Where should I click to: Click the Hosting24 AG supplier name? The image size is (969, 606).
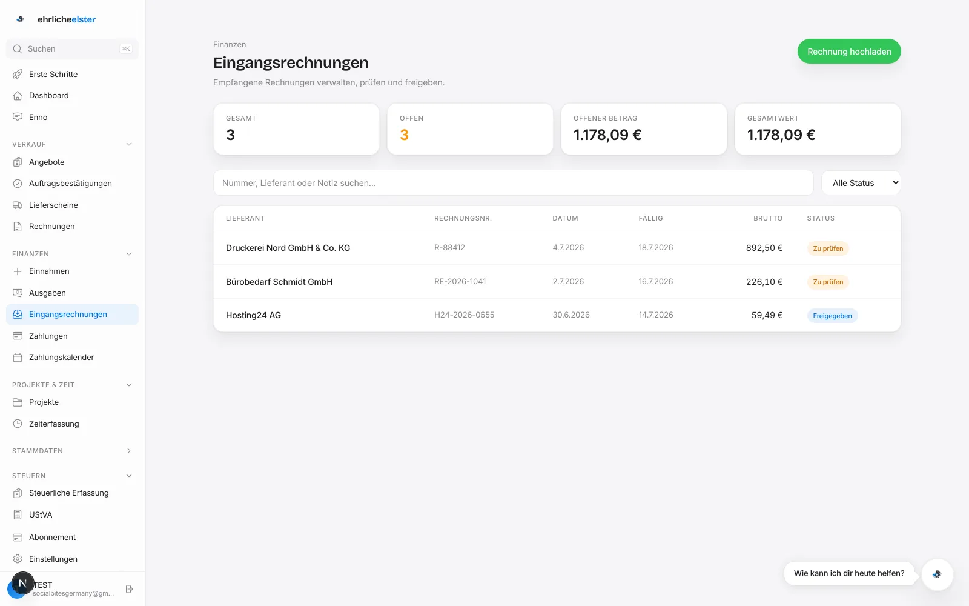tap(253, 315)
